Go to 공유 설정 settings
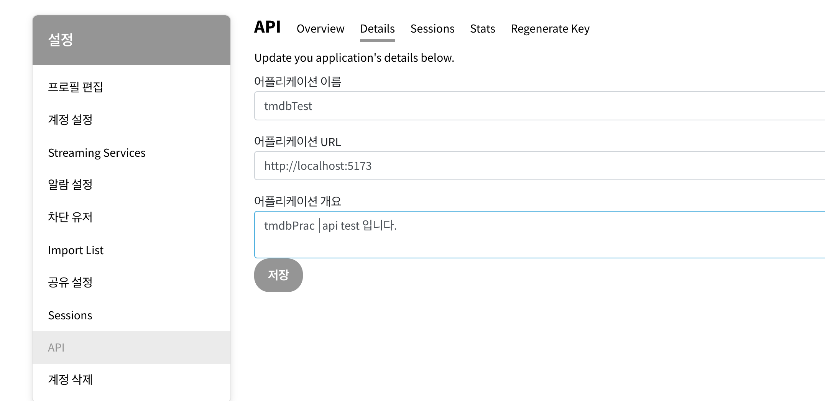This screenshot has height=401, width=825. 70,282
